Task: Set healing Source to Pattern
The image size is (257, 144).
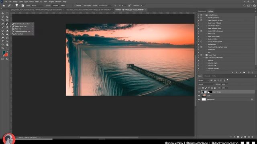Action: [x=63, y=6]
